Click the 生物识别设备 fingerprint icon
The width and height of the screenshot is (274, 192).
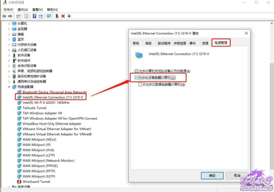click(x=14, y=66)
